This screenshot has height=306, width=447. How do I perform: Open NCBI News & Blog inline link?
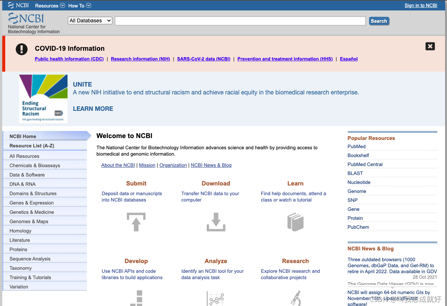coord(211,165)
